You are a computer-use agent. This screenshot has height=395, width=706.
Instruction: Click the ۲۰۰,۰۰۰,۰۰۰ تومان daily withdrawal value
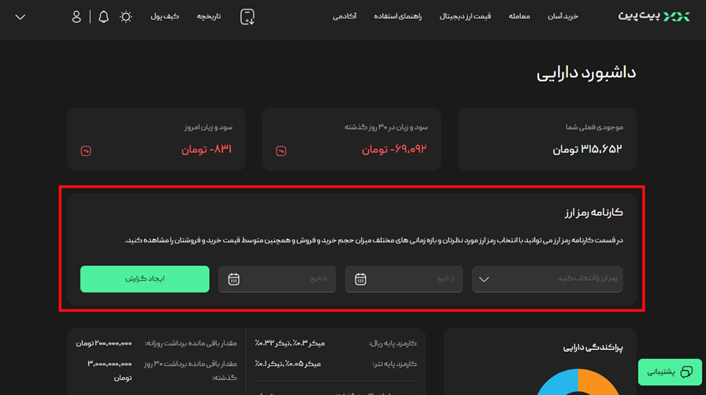[x=104, y=343]
